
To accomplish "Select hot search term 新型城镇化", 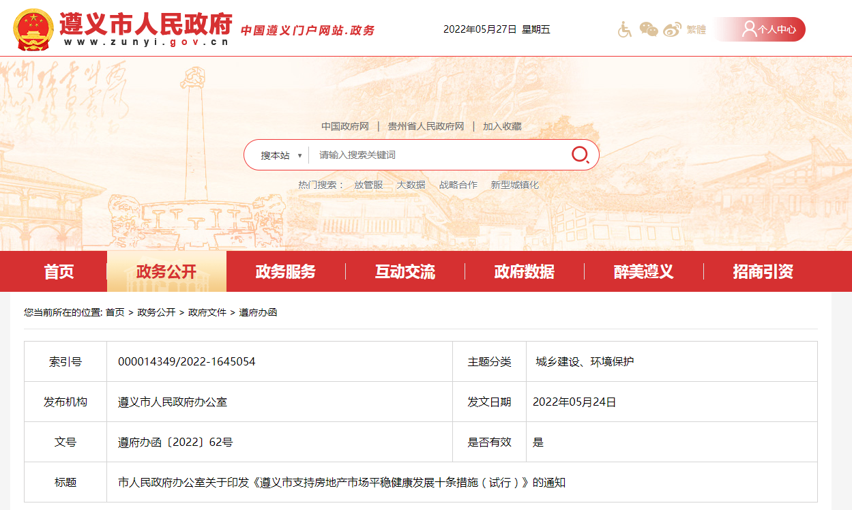I will (515, 185).
